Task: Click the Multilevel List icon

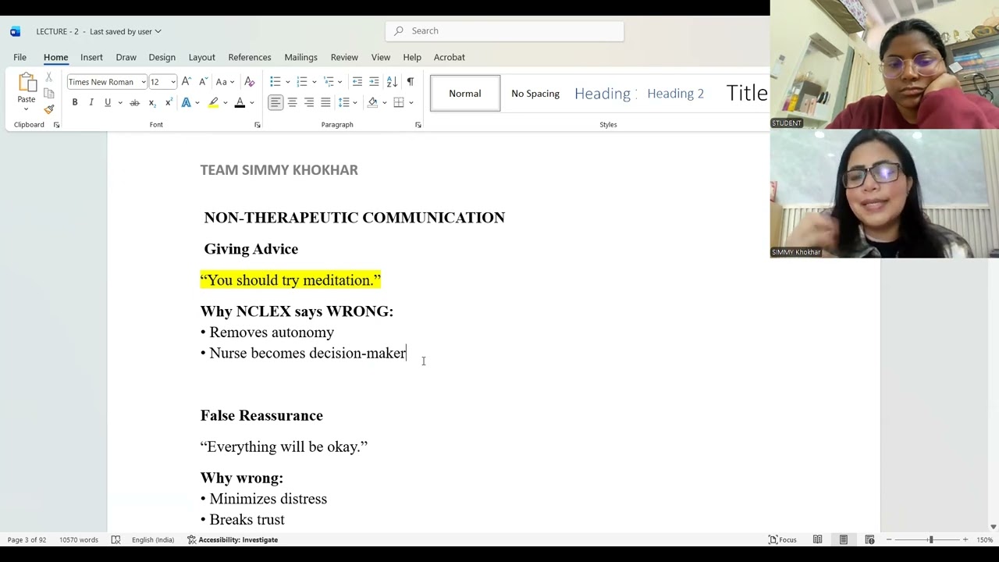Action: [x=329, y=81]
